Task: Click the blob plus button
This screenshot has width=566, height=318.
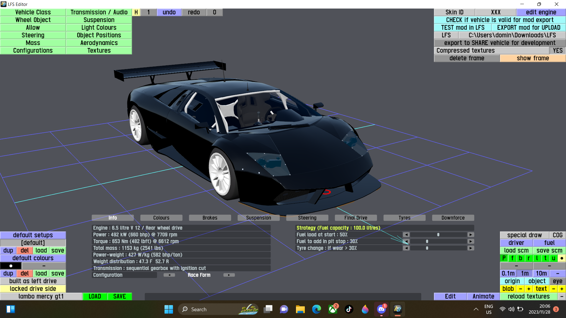Action: [529, 289]
